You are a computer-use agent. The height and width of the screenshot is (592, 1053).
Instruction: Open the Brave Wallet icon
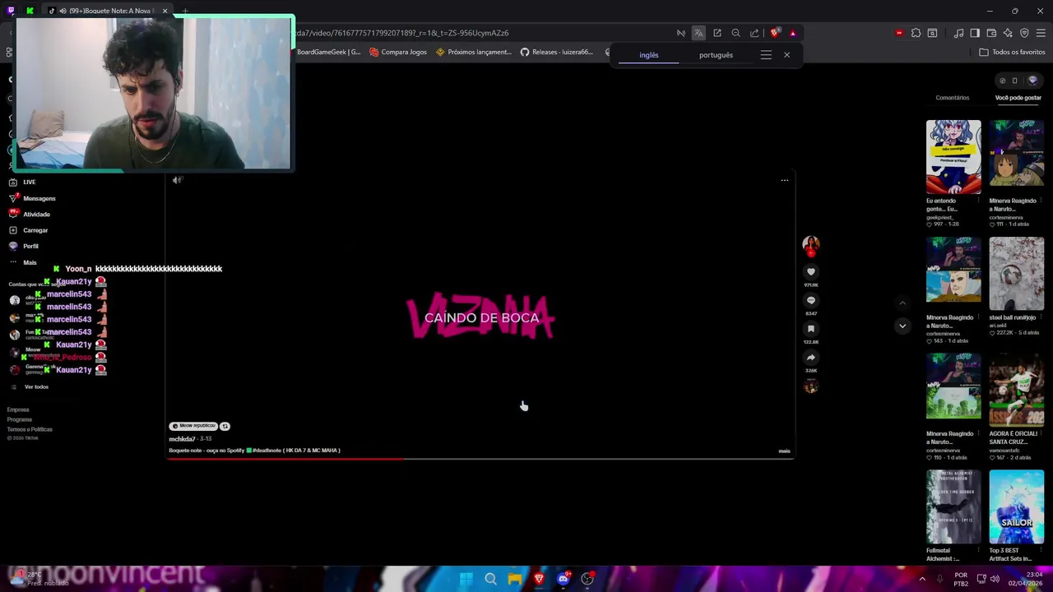pyautogui.click(x=991, y=33)
